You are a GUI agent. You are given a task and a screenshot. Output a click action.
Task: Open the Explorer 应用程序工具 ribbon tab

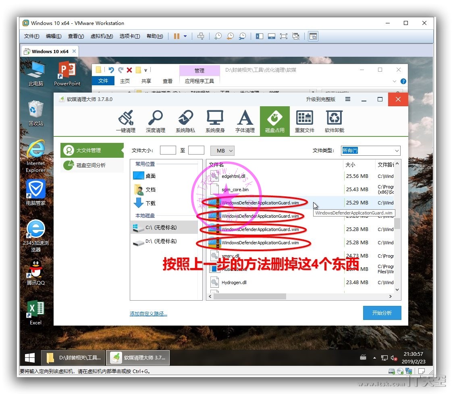pyautogui.click(x=199, y=81)
